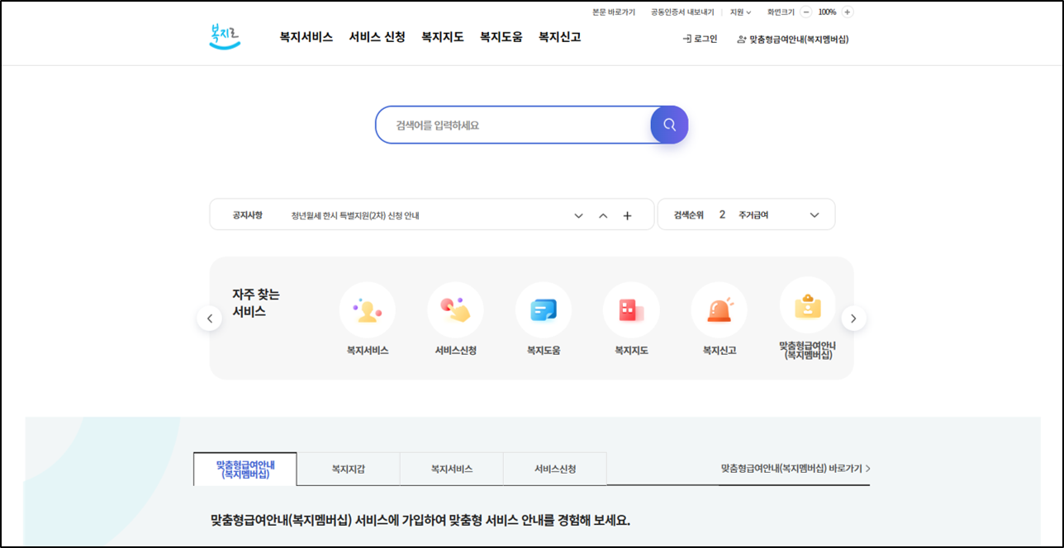Open the 복지지도 icon in 자주 찾는 서비스
The width and height of the screenshot is (1064, 548).
pyautogui.click(x=631, y=310)
